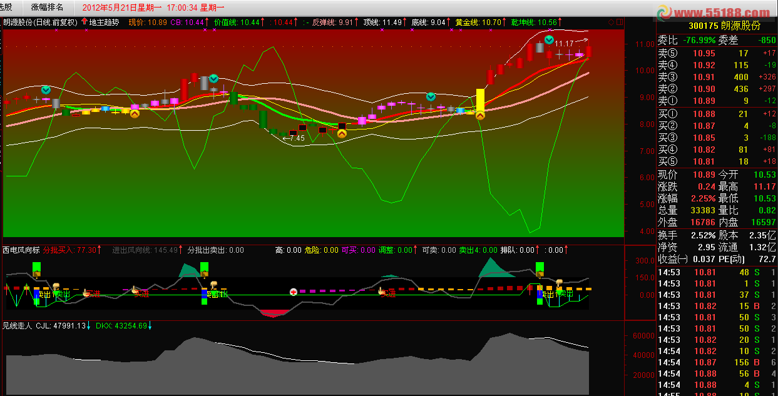Click the red up arrow after 分批买入 77.30
Image resolution: width=778 pixels, height=396 pixels.
pos(100,250)
